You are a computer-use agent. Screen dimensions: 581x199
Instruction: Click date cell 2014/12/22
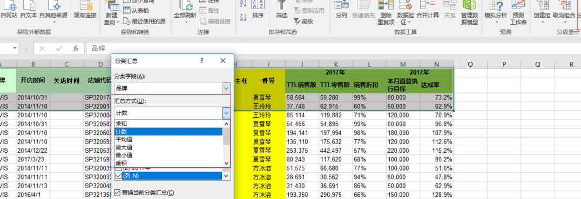click(x=33, y=150)
